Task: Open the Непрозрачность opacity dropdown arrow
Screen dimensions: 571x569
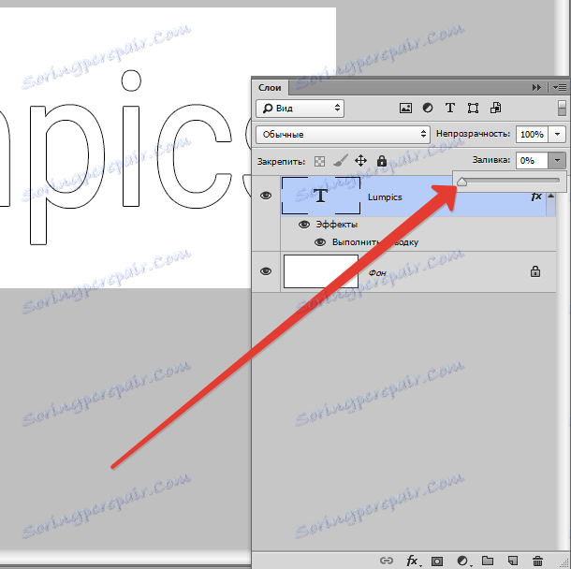Action: pyautogui.click(x=557, y=135)
